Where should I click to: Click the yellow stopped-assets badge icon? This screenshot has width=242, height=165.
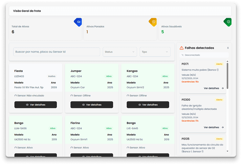click(x=153, y=22)
